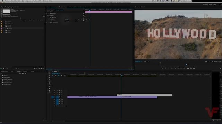Toggle nesting sequences as individual clips
Viewport: 222px width, 124px height.
53,75
